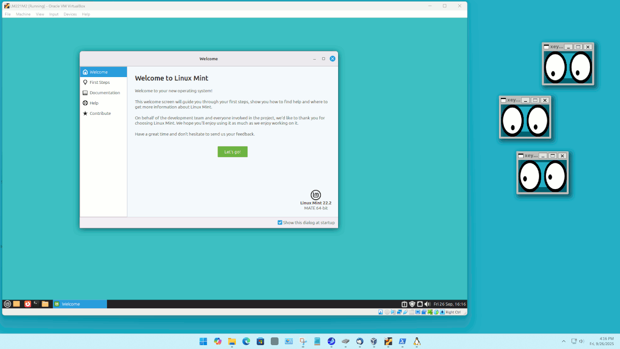Show hidden icons in Windows tray
Image resolution: width=620 pixels, height=349 pixels.
[x=563, y=341]
